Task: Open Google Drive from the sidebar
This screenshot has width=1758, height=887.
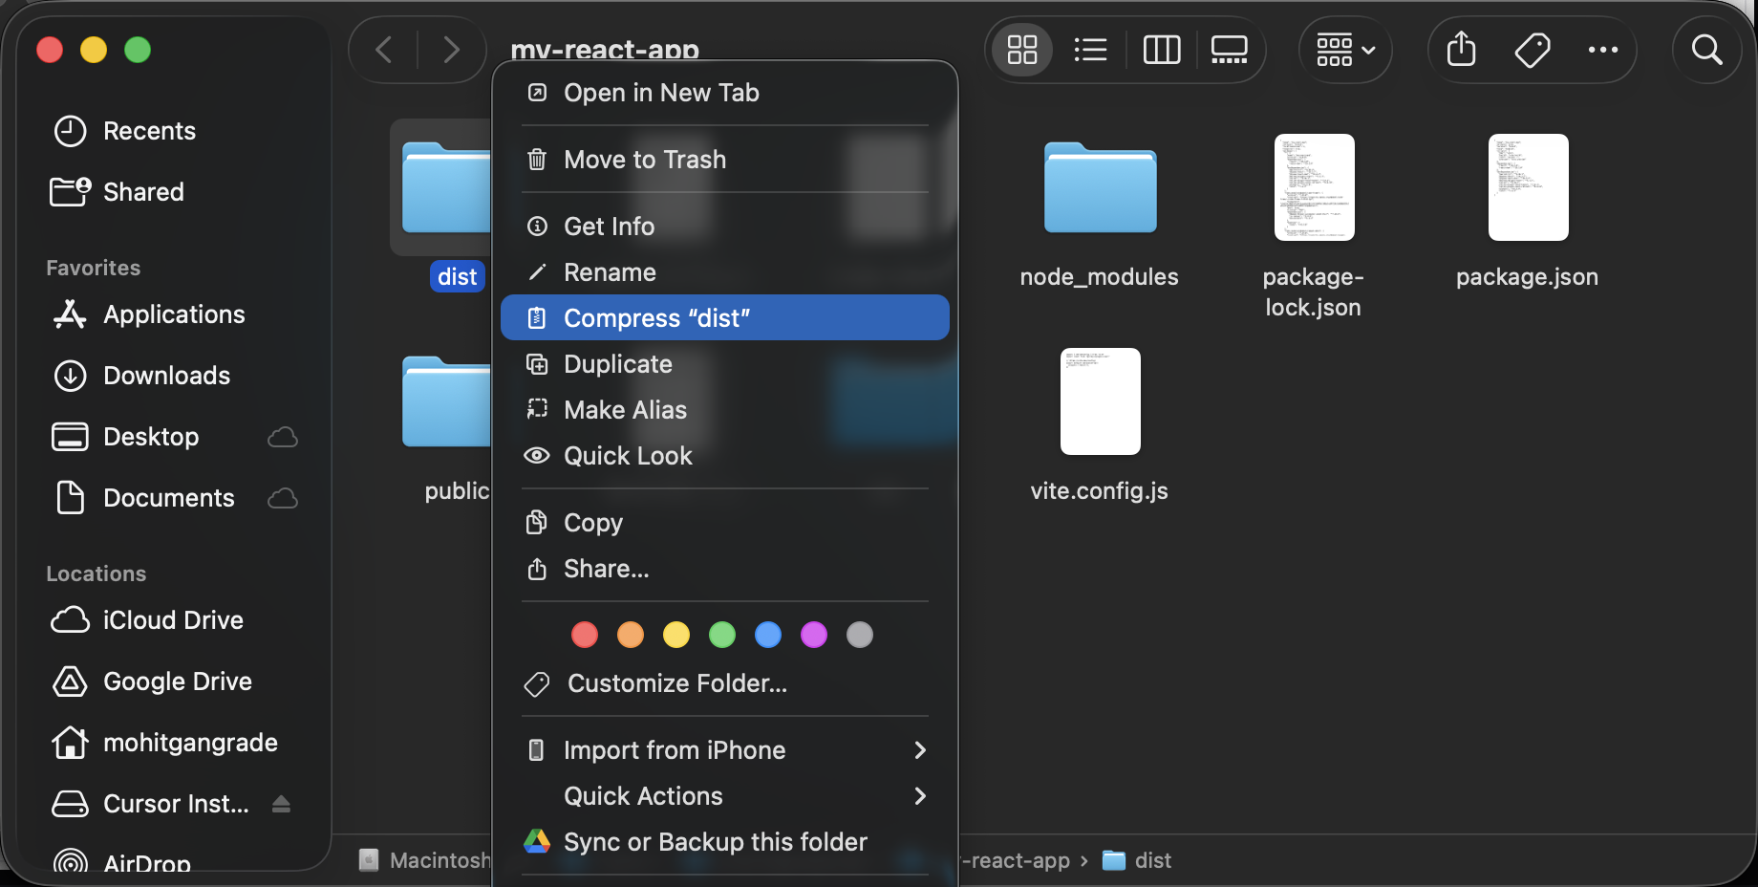Action: coord(176,681)
